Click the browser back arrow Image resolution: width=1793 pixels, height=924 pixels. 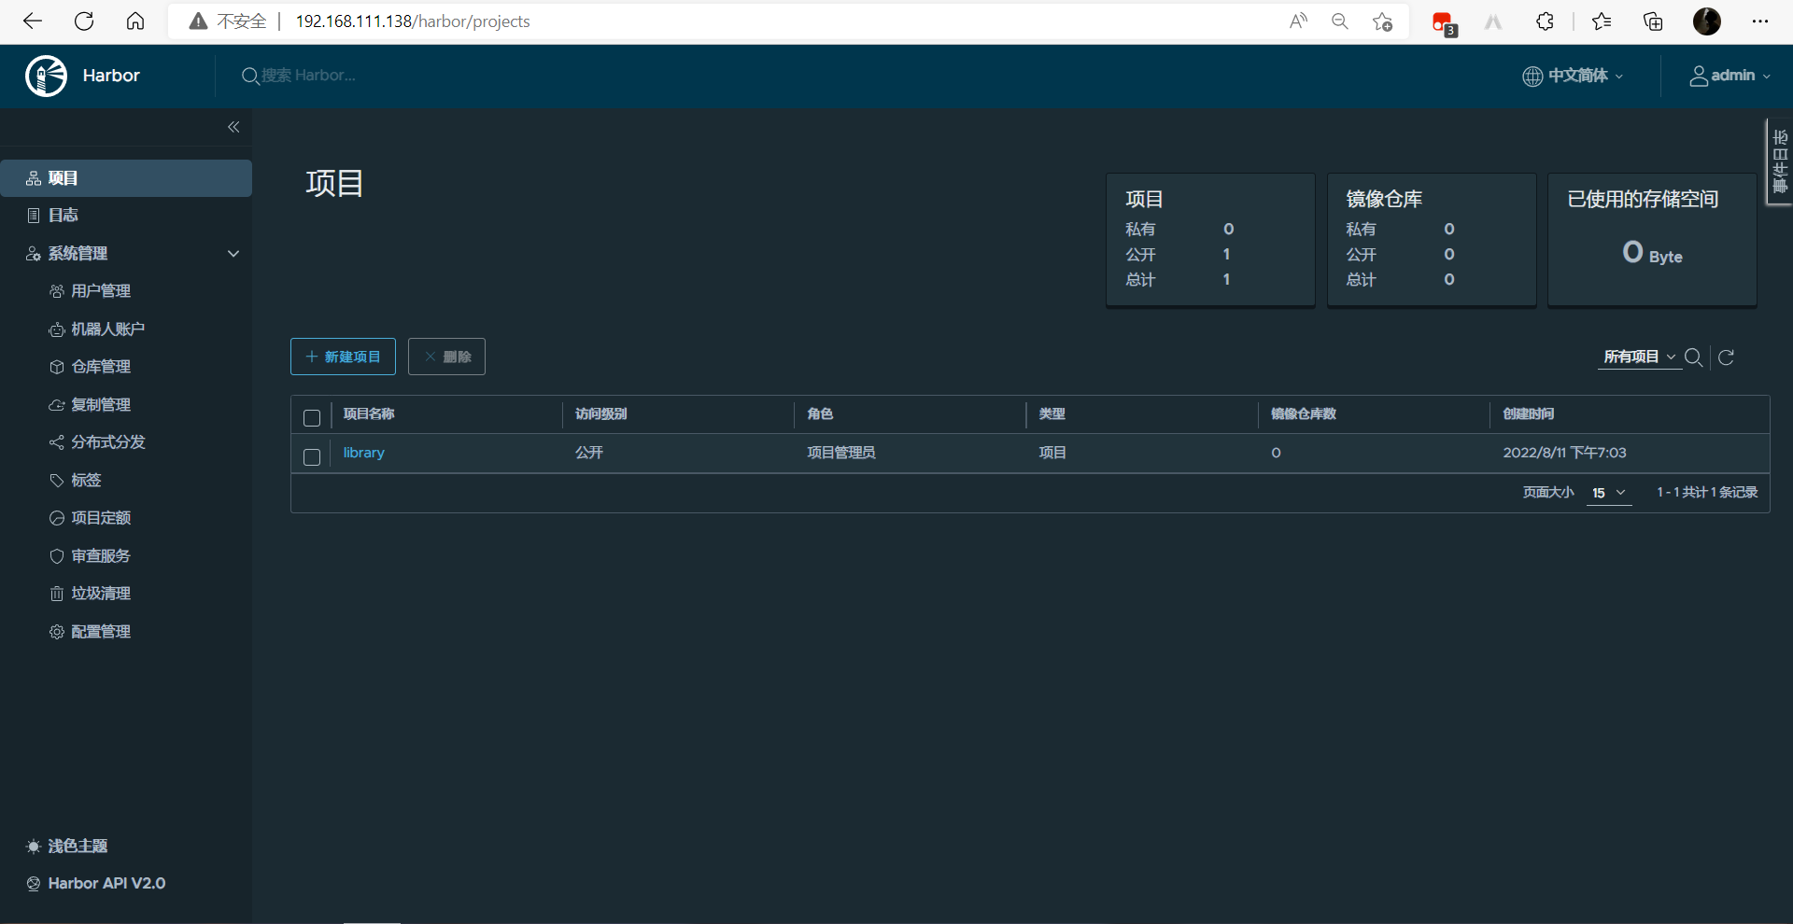pos(33,21)
